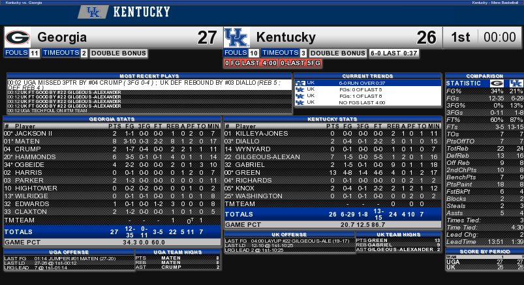Select MATEN row in Georgia stats table
Screen dimensions: 524x285
(112, 142)
